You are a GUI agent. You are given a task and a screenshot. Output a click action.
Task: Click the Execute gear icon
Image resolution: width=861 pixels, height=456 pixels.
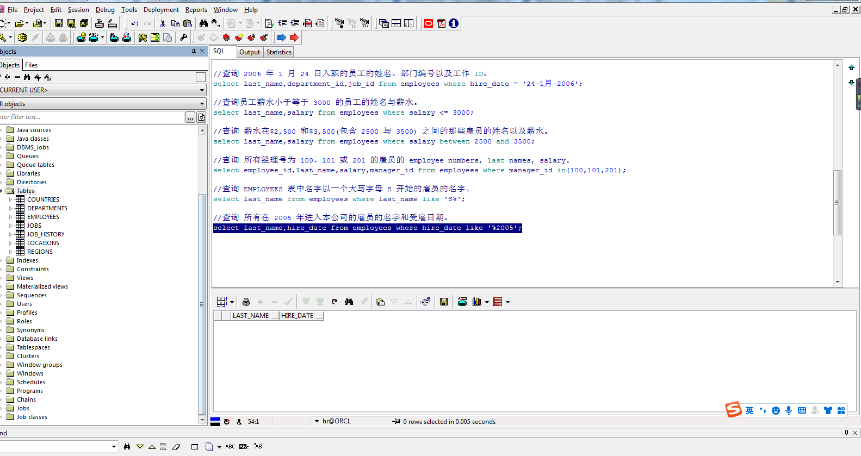[x=22, y=38]
